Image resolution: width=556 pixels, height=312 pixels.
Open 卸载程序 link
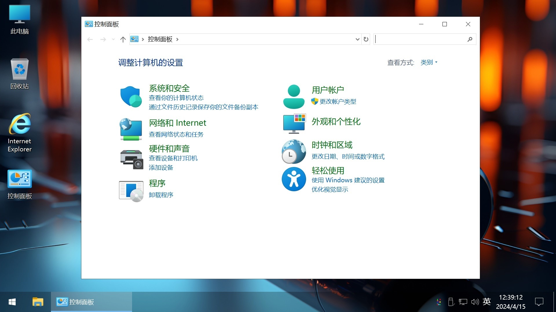(161, 195)
